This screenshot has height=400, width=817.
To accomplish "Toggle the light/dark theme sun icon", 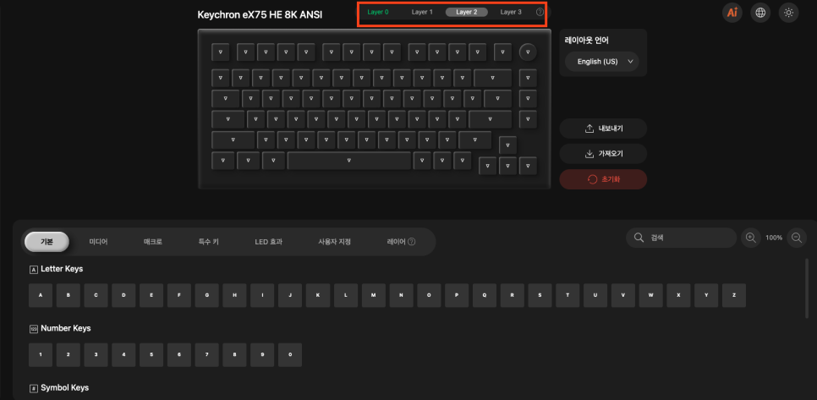I will pos(788,13).
